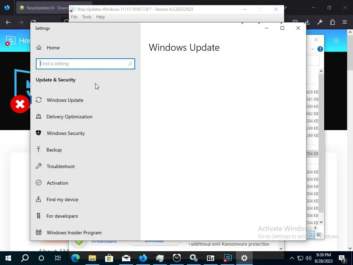Open File menu in Stop Updates window
Image resolution: width=353 pixels, height=265 pixels.
74,17
